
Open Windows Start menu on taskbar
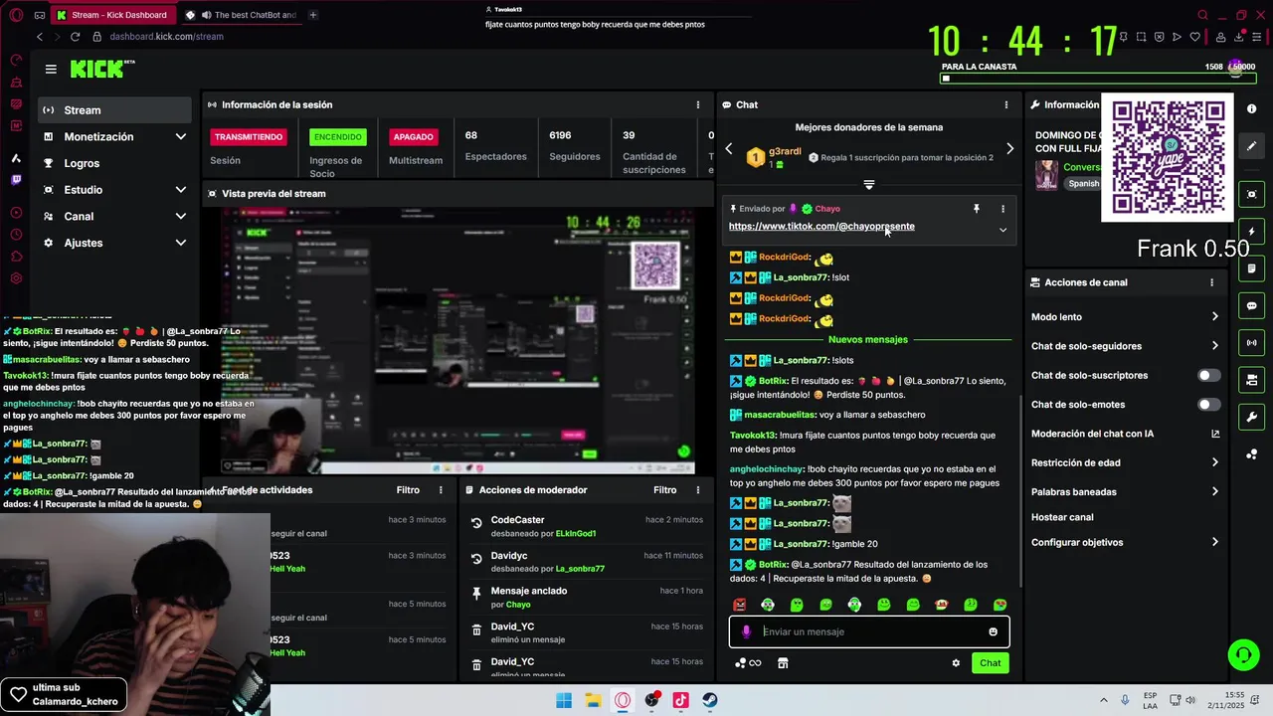coord(564,700)
